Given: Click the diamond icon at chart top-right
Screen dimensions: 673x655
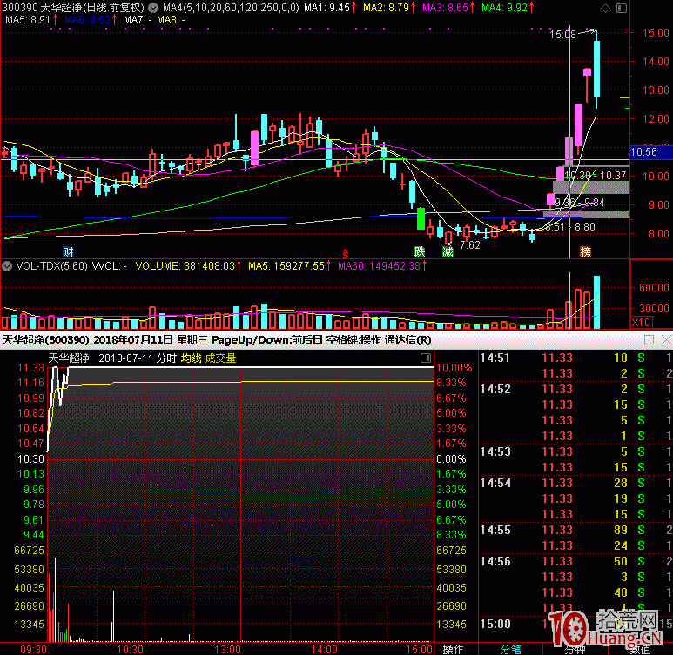Looking at the screenshot, I should click(605, 8).
